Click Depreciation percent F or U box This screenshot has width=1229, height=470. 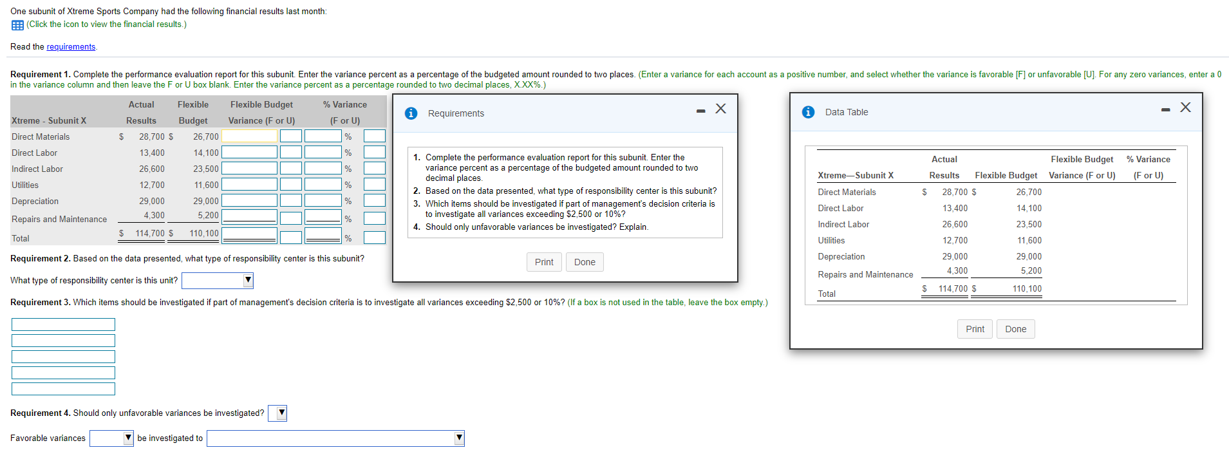(x=375, y=200)
